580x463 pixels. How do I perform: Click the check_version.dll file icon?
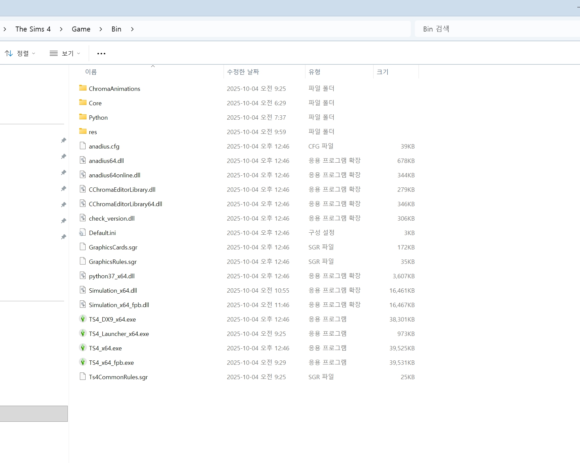point(83,218)
